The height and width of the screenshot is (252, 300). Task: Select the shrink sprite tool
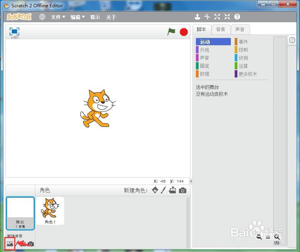click(x=227, y=17)
